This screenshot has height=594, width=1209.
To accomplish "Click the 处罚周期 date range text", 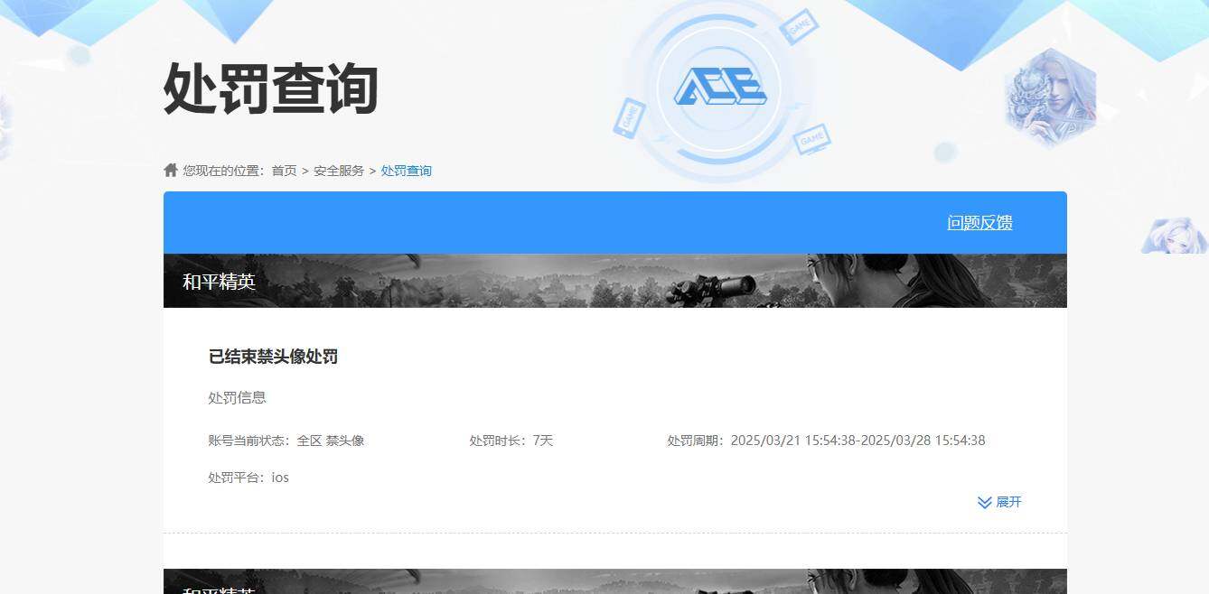I will (x=827, y=441).
